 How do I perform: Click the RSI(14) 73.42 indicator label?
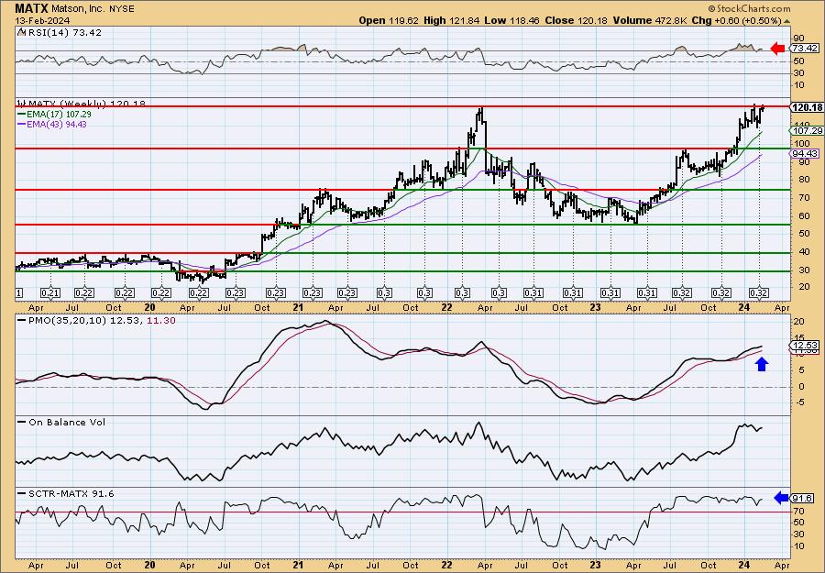coord(63,32)
